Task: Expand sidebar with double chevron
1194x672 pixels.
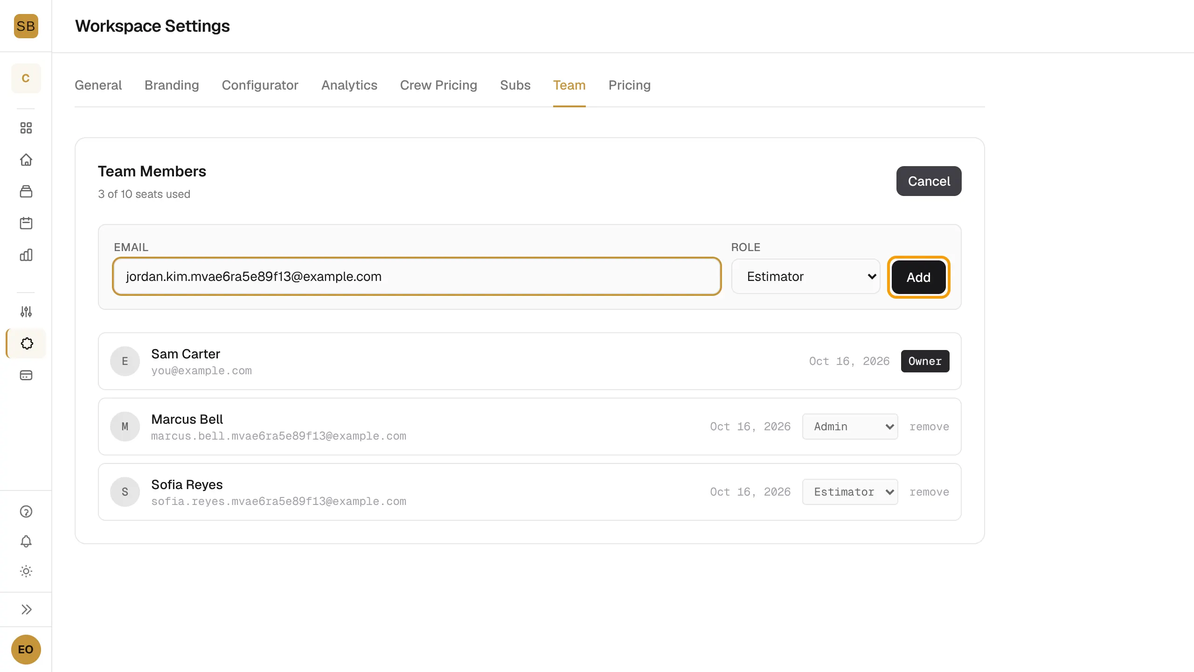Action: pyautogui.click(x=26, y=609)
